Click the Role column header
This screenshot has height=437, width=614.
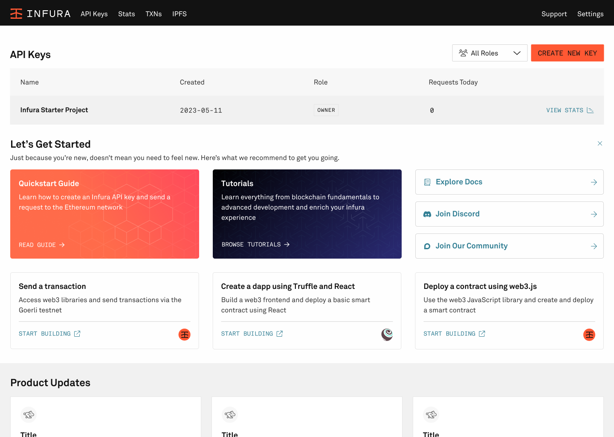click(x=321, y=82)
